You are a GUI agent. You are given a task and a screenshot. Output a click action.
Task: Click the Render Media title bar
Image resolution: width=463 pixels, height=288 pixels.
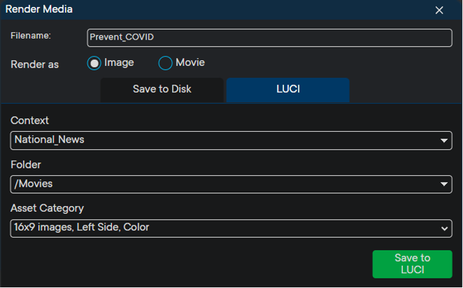click(x=192, y=10)
